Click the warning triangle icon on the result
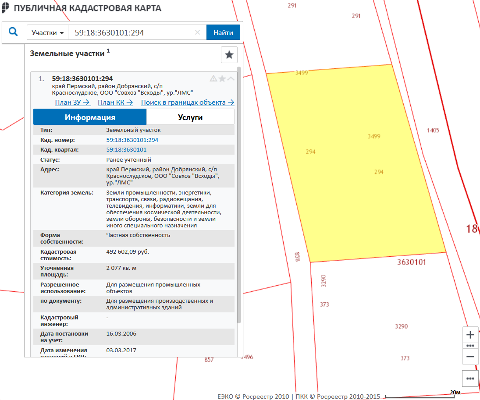Screen dimensions: 480x400 tap(213, 79)
